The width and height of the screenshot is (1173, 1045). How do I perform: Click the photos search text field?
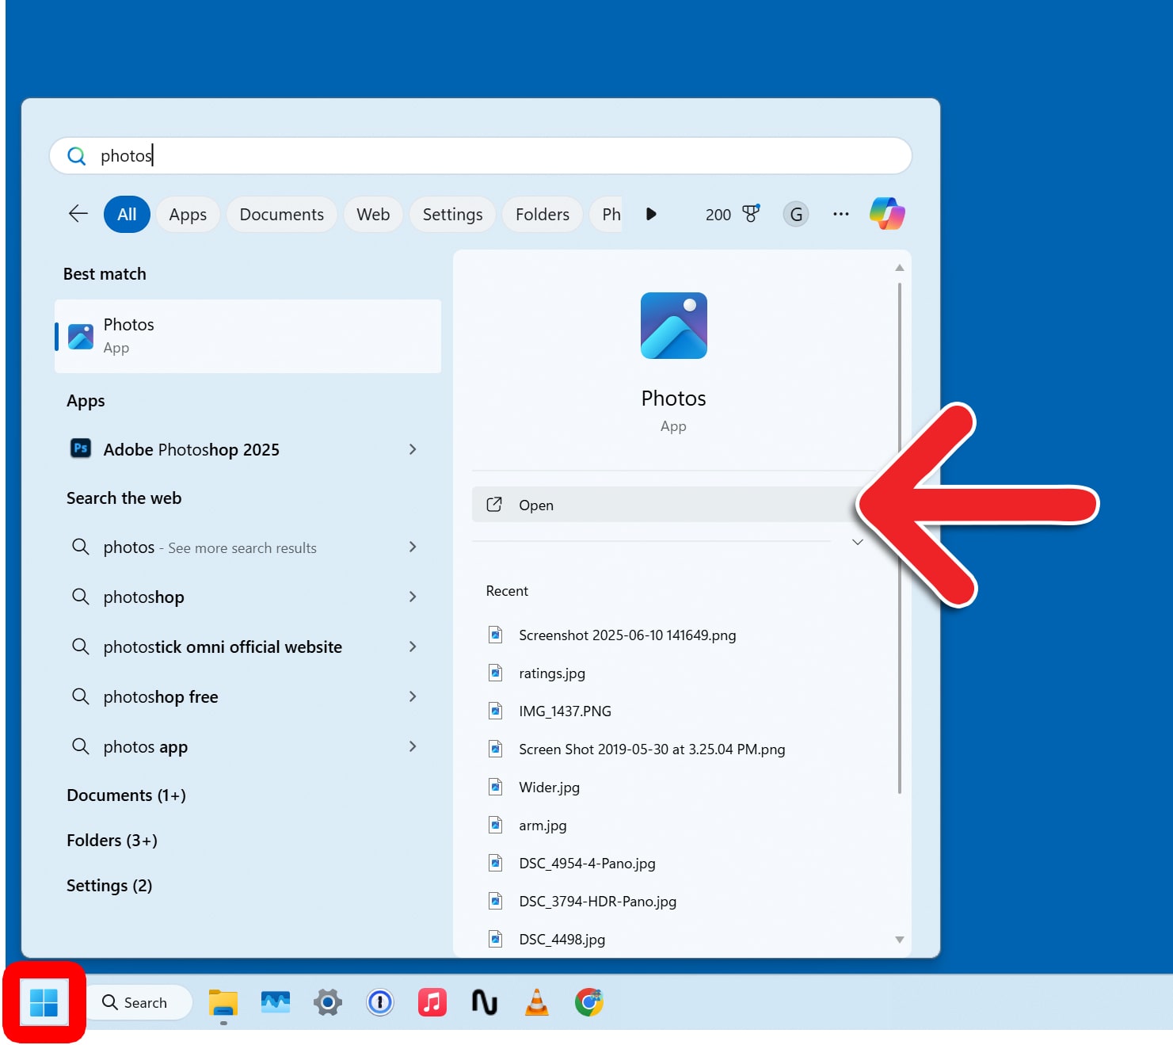click(475, 155)
